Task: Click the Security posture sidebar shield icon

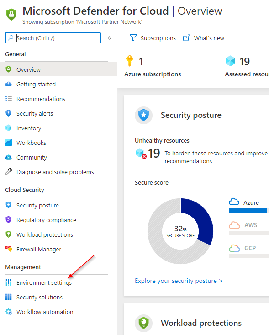Action: 8,205
